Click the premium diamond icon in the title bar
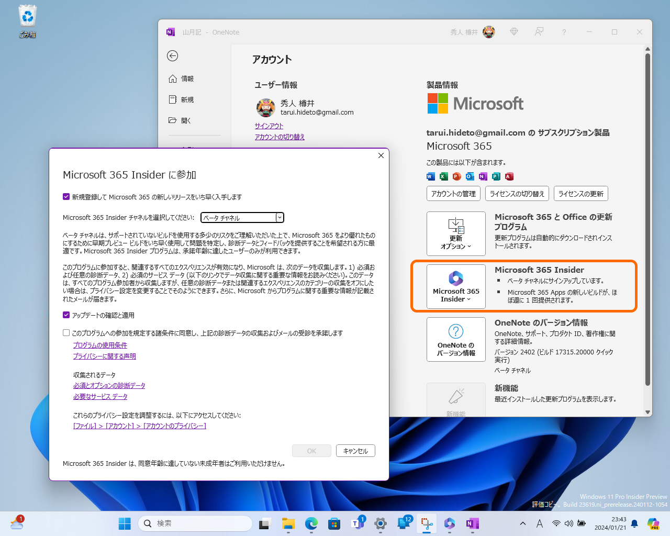 pos(513,32)
